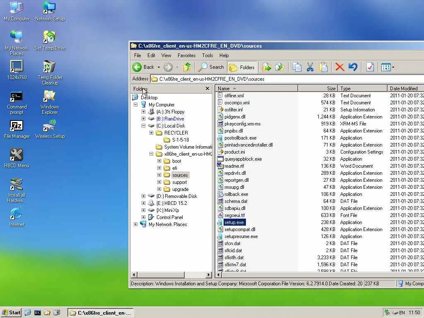Viewport: 424px width, 318px height.
Task: Sort by the Type column header
Action: tap(362, 89)
